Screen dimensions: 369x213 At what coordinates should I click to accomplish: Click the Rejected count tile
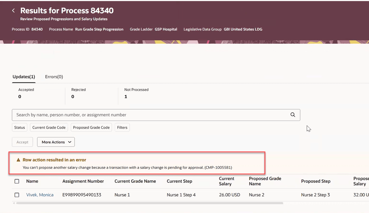79,93
